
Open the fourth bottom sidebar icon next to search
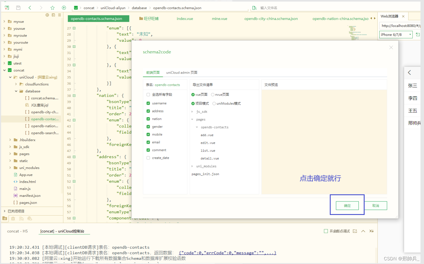pyautogui.click(x=30, y=218)
